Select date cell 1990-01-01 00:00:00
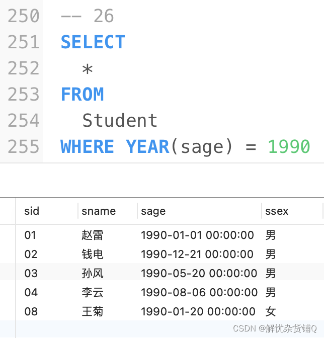 (x=197, y=235)
